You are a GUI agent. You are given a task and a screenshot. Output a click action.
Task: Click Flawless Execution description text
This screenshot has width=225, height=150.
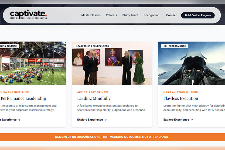194,108
